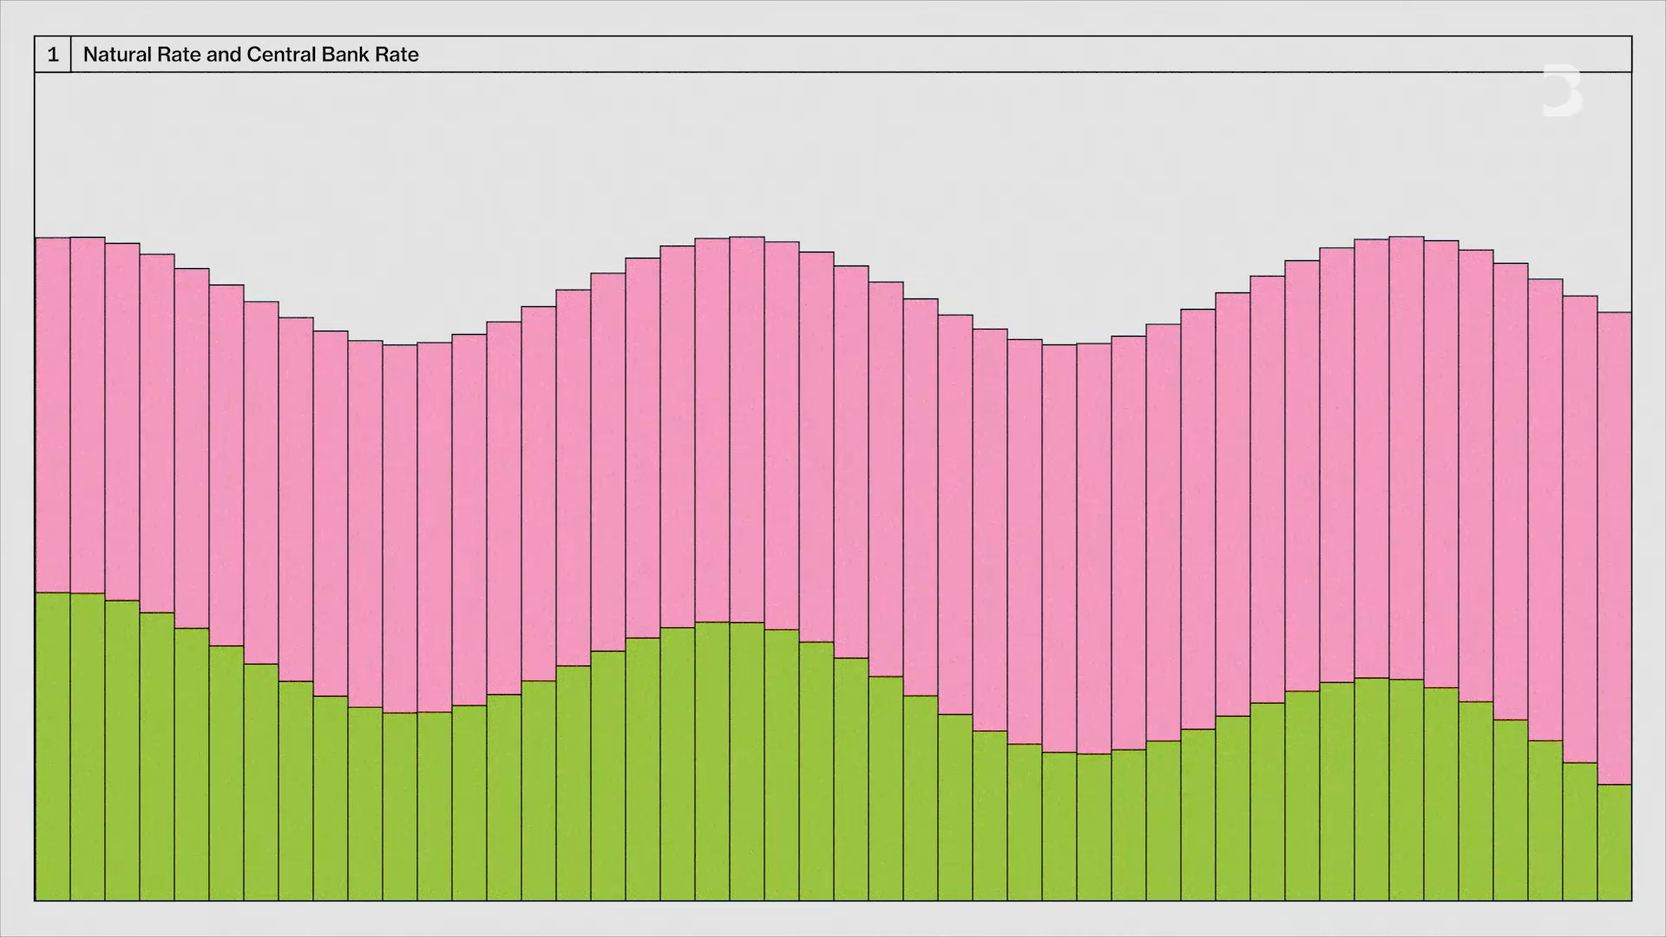Click the pink segment of the third bar from right
Screen dimensions: 1666x937
click(1545, 510)
